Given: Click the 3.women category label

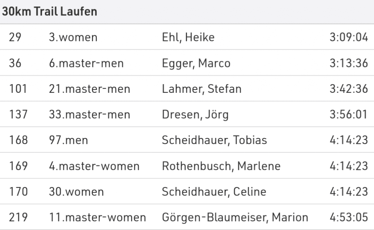Looking at the screenshot, I should pyautogui.click(x=73, y=37).
